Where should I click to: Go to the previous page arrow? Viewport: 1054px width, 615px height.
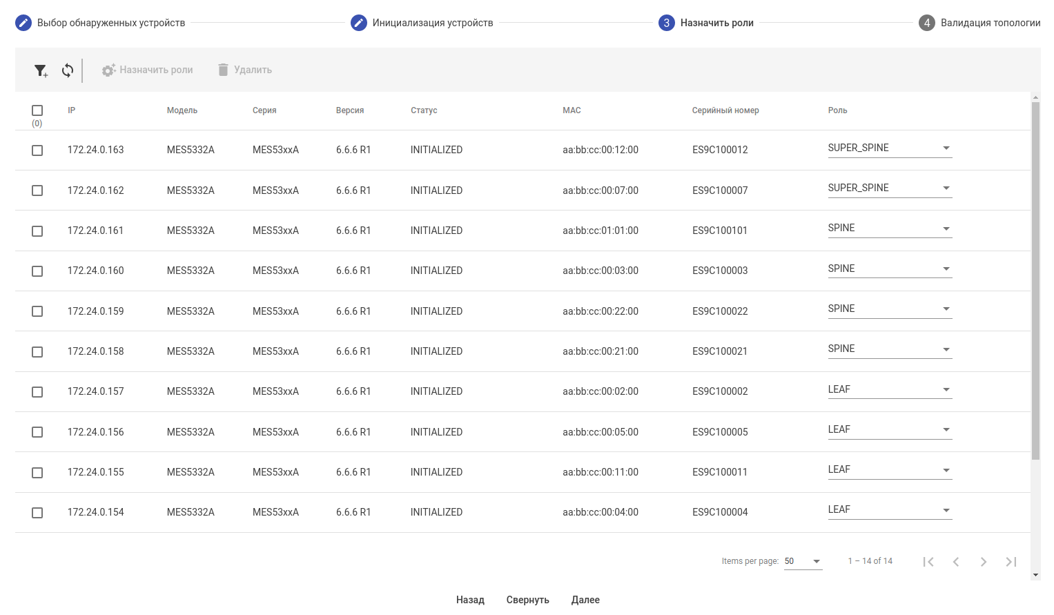click(x=956, y=562)
